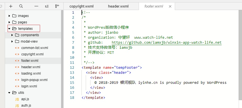Click the JS icon beside api.js

pos(17,99)
